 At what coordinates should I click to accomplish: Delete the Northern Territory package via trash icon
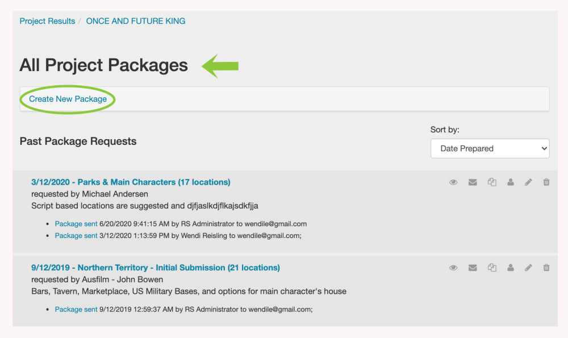546,268
